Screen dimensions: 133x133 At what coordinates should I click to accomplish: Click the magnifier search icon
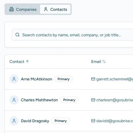click(17, 35)
